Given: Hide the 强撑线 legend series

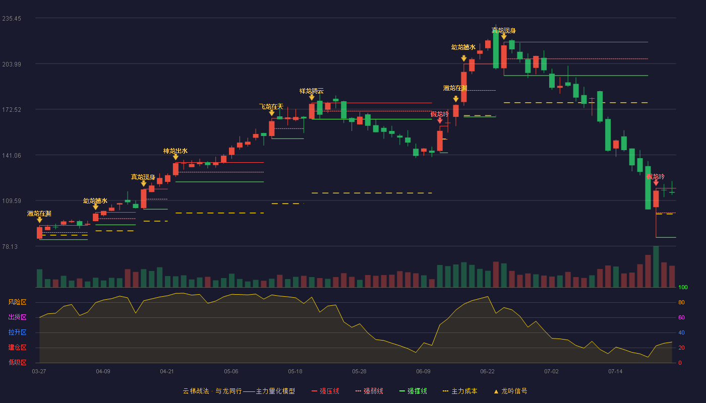Looking at the screenshot, I should tap(413, 391).
